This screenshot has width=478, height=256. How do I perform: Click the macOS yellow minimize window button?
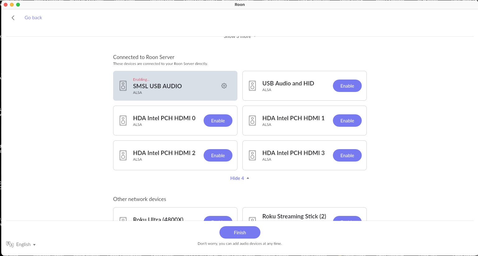coord(12,5)
